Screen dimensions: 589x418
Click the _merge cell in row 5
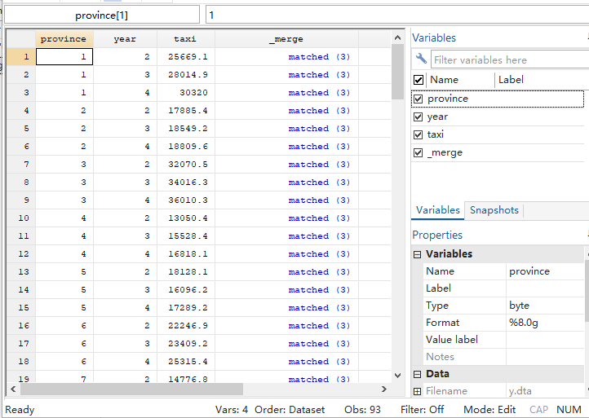point(286,128)
